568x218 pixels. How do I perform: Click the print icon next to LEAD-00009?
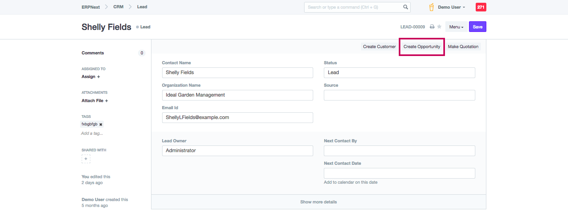[432, 27]
